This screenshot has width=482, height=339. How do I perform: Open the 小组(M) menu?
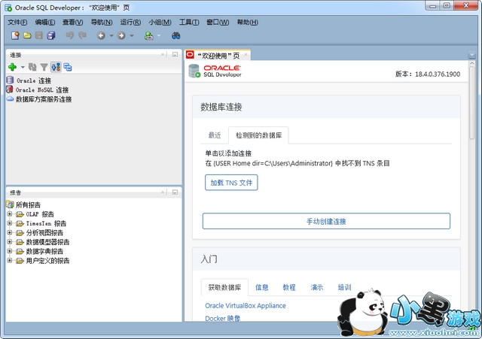click(160, 22)
